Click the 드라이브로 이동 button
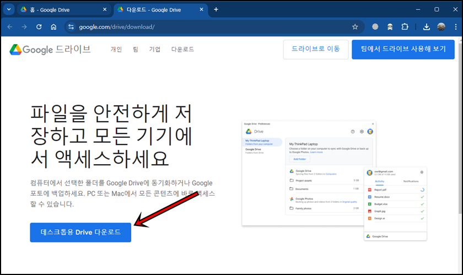Viewport: 463px width, 275px height. 316,50
